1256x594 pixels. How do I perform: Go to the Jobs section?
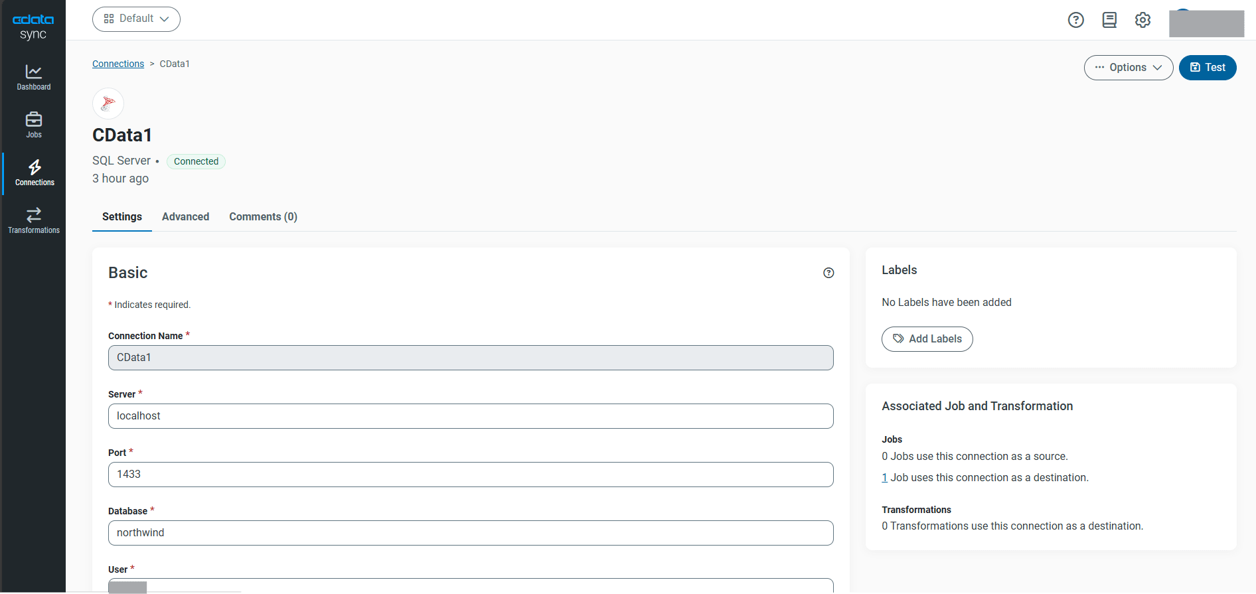tap(33, 125)
